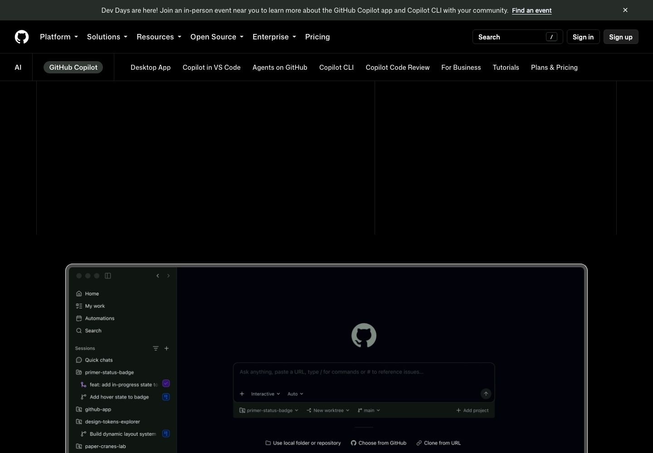Open the AI section link
The width and height of the screenshot is (653, 453).
pos(18,67)
